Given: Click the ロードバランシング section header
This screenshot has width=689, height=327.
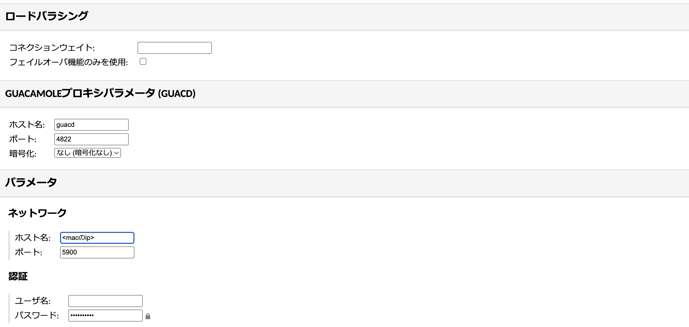Looking at the screenshot, I should [47, 16].
